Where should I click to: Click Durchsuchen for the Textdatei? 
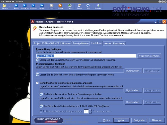click(x=133, y=90)
